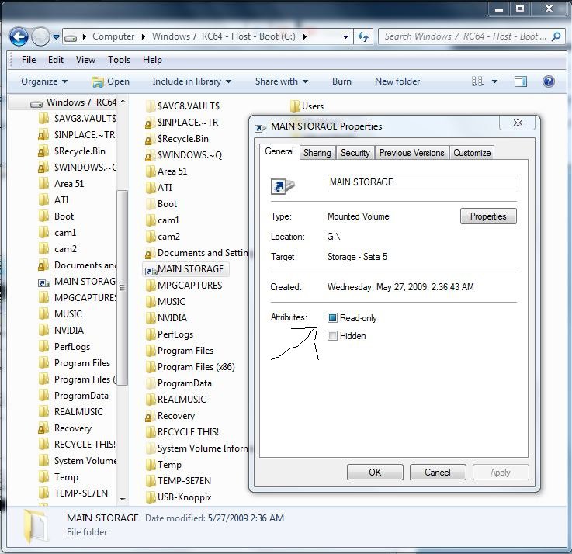Select the $AVG8.VAULT$ folder icon in file list
The image size is (572, 554).
tap(150, 106)
